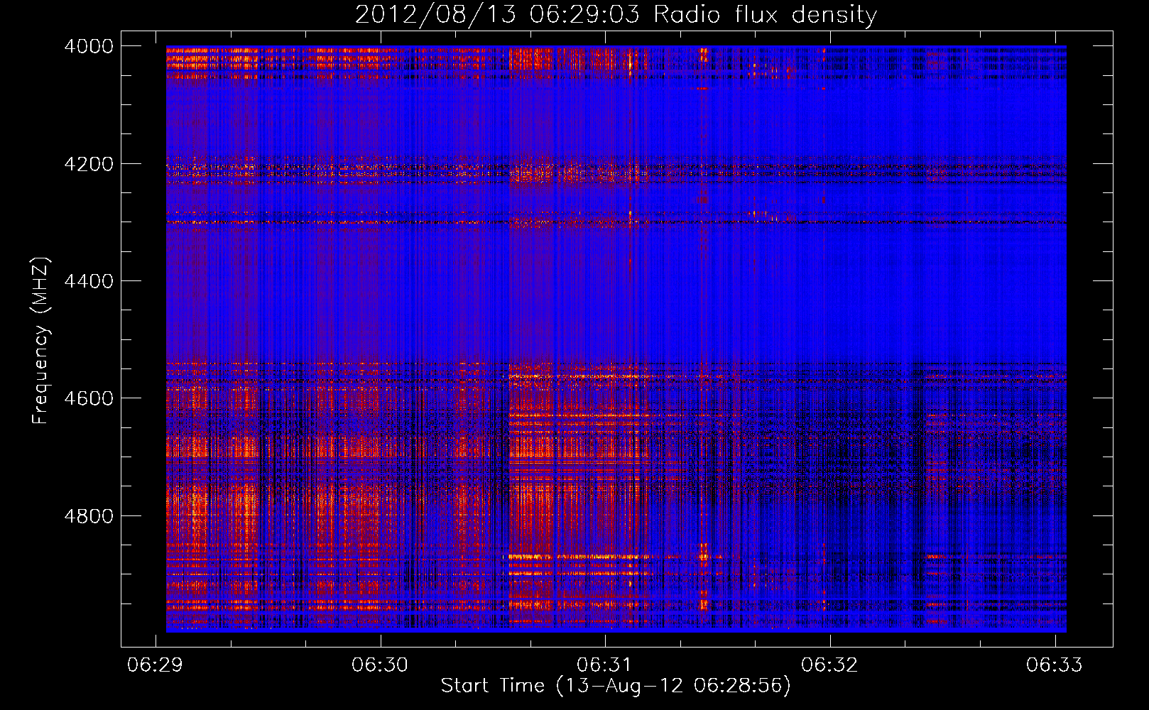Click the 06:31 time tick label
The height and width of the screenshot is (710, 1149).
click(604, 665)
